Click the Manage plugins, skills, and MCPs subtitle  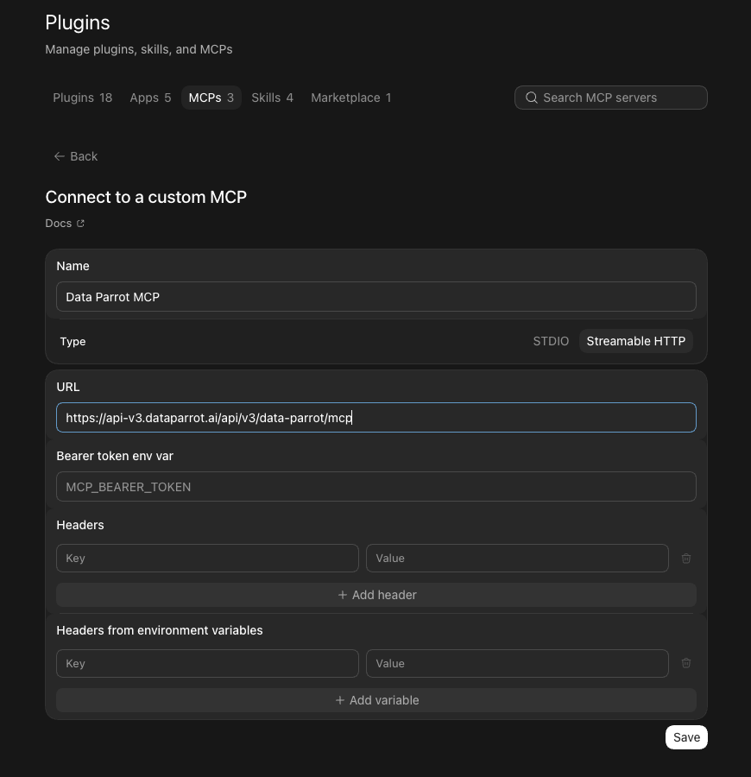pyautogui.click(x=139, y=49)
